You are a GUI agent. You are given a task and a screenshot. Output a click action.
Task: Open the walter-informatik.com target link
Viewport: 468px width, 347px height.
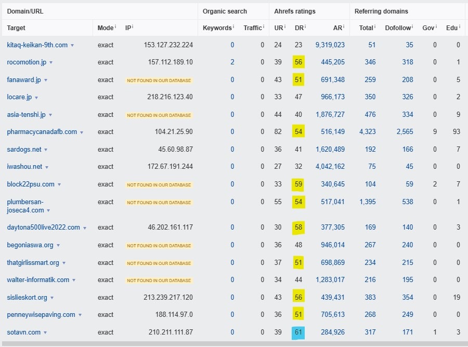click(x=38, y=280)
